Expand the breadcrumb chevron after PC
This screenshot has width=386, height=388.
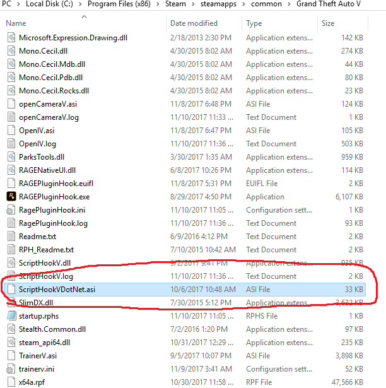click(18, 4)
